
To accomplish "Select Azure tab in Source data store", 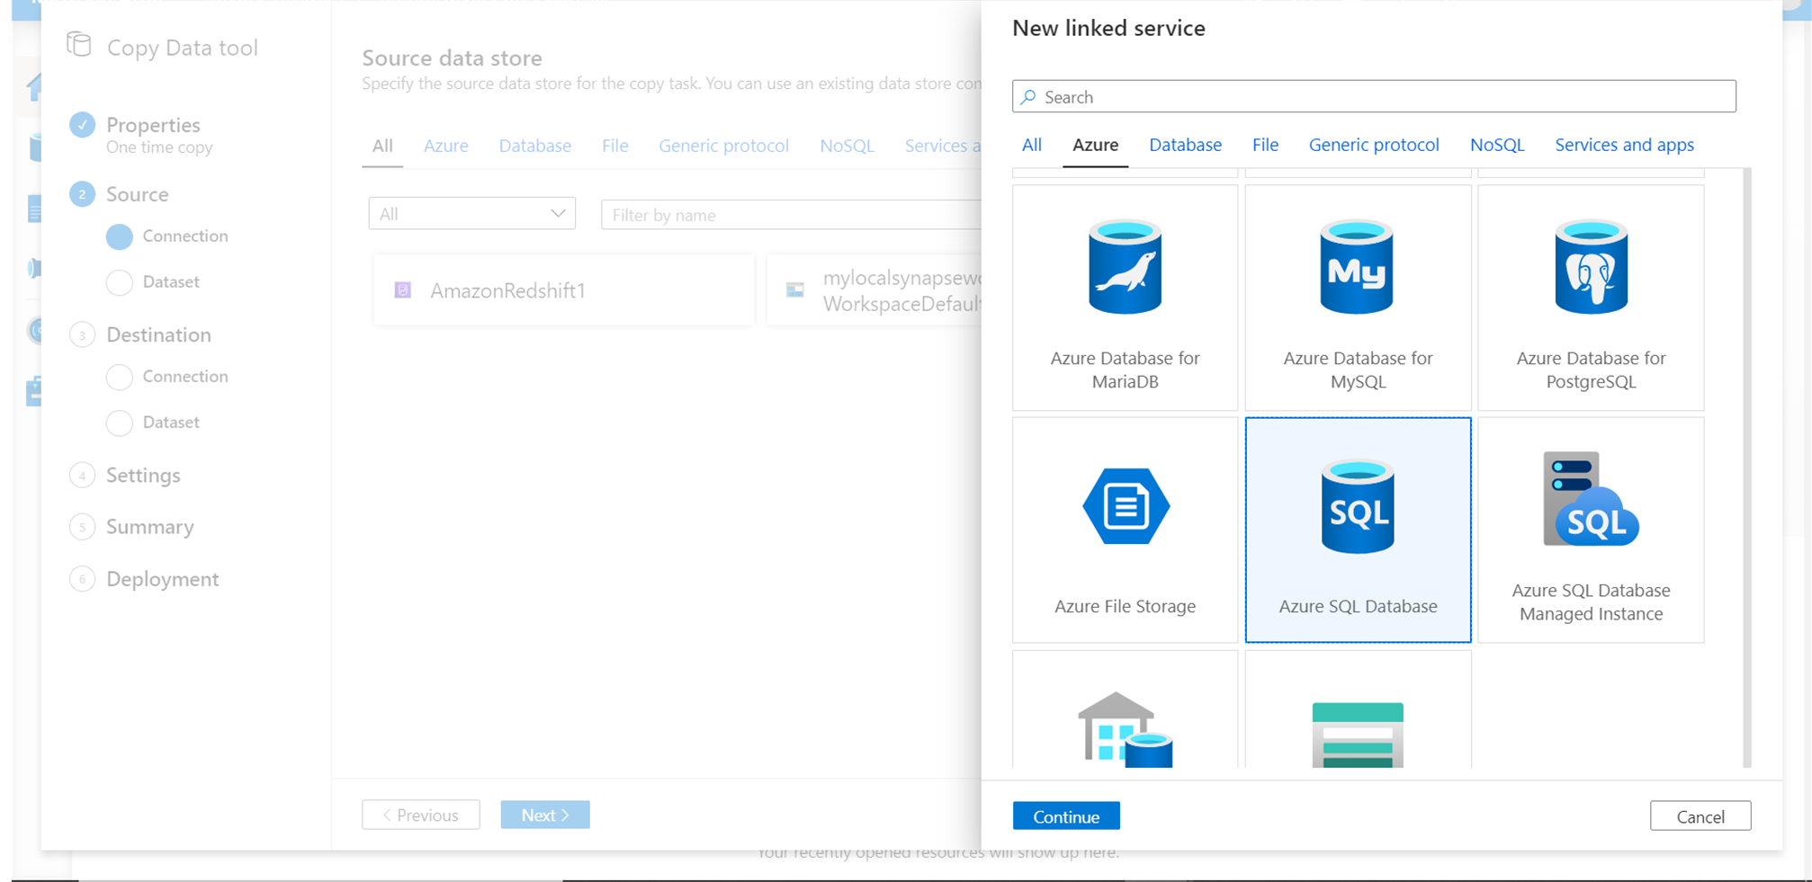I will [x=445, y=146].
